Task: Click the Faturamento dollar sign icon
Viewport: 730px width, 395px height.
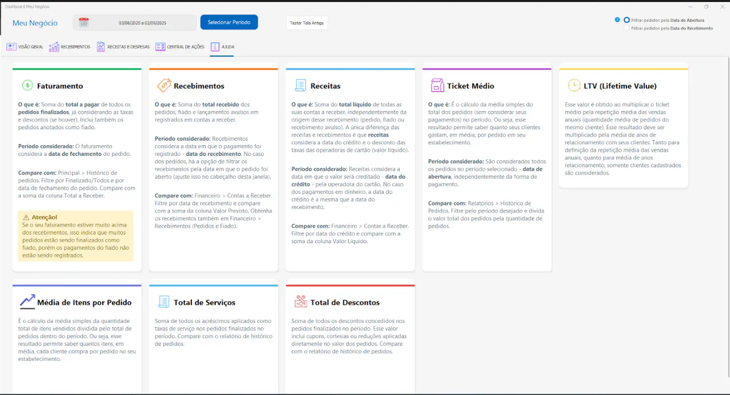Action: 27,86
